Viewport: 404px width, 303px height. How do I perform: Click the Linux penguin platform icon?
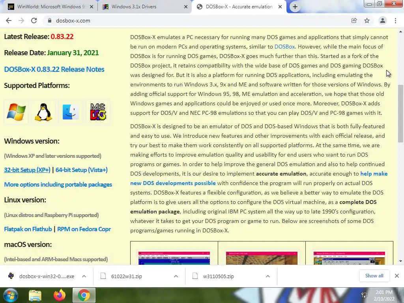43,112
